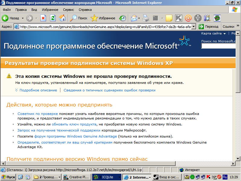Click the green Назад back arrow
This screenshot has height=181, width=241.
pyautogui.click(x=5, y=18)
